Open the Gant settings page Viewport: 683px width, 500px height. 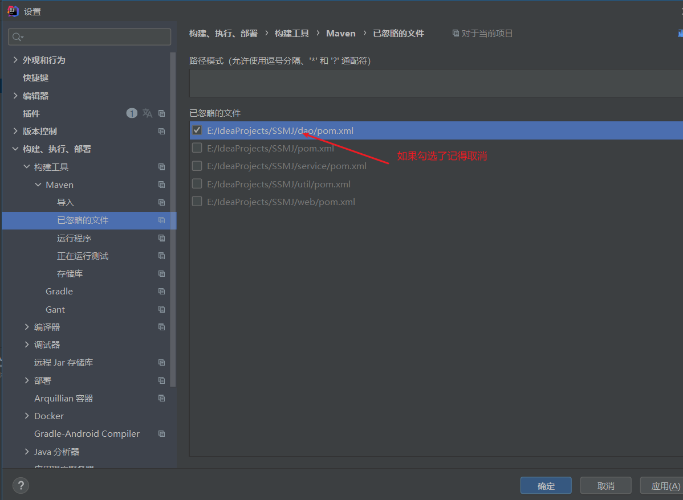[55, 309]
